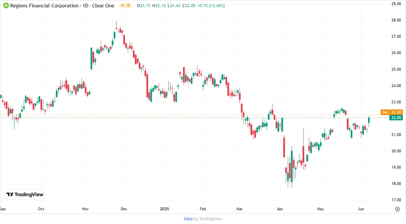The height and width of the screenshot is (224, 406).
Task: Click the 17.00 price axis label
Action: (x=396, y=200)
